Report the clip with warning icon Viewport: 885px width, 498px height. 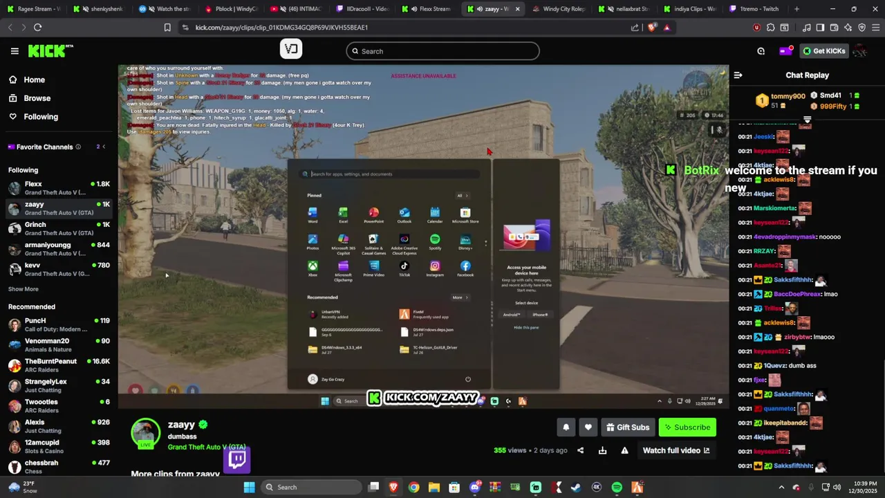pos(624,450)
